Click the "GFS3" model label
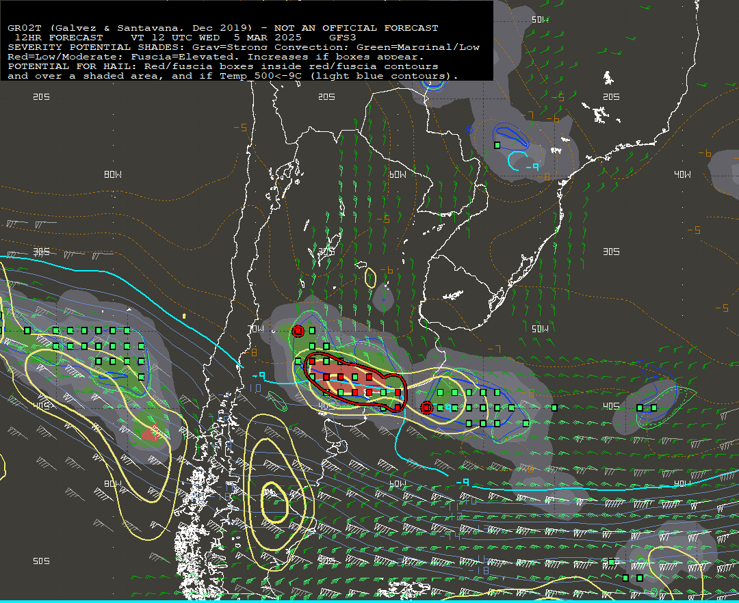 343,38
